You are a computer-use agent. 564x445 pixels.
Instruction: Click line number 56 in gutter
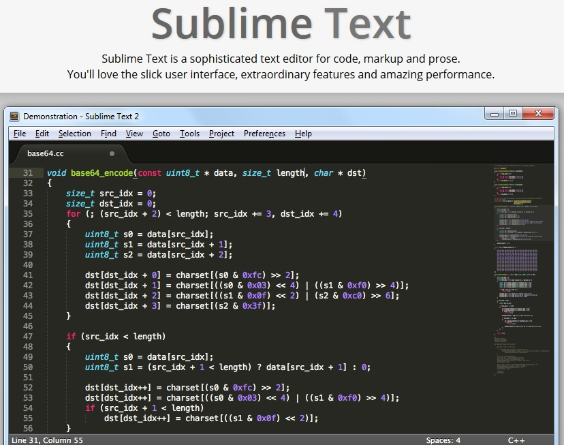[x=28, y=429]
